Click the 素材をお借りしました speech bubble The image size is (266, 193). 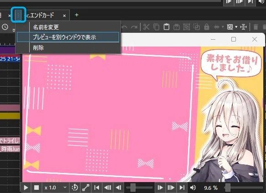[231, 64]
